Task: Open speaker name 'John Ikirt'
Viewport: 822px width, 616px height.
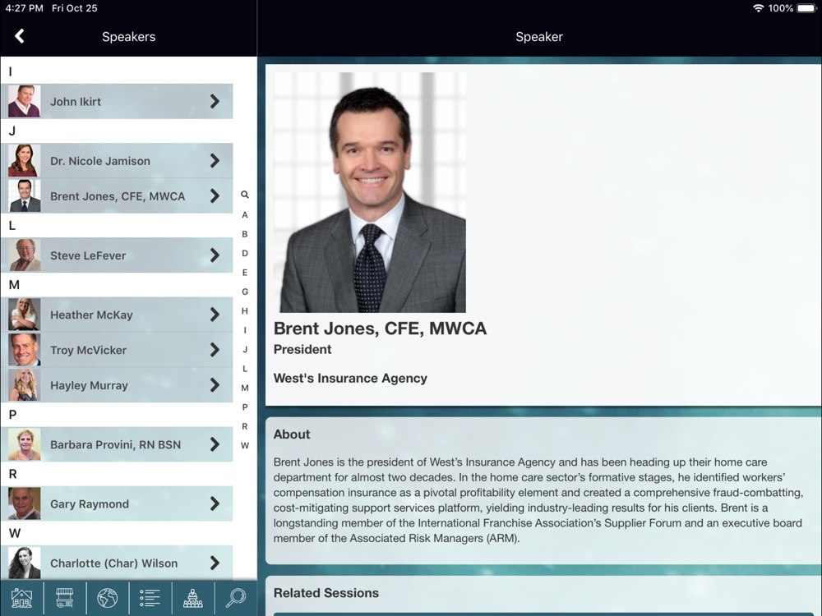Action: pos(76,102)
